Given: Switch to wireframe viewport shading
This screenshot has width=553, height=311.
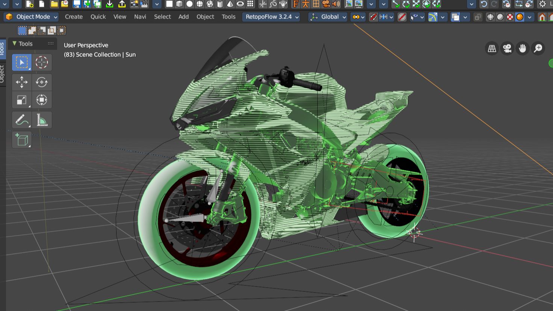Looking at the screenshot, I should click(490, 17).
